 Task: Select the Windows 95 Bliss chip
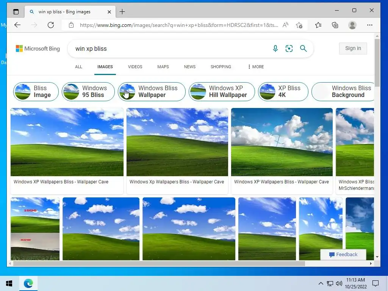tap(88, 92)
